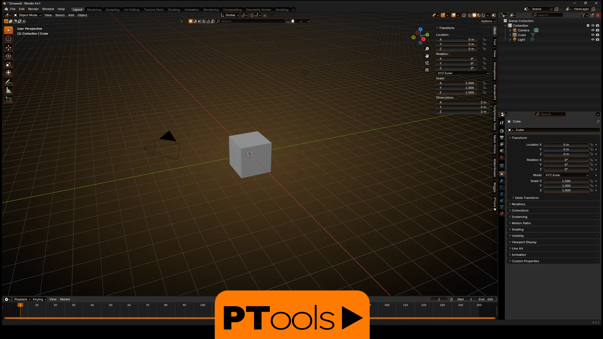Open the Tool properties tab icon
The height and width of the screenshot is (339, 603).
coord(502,122)
